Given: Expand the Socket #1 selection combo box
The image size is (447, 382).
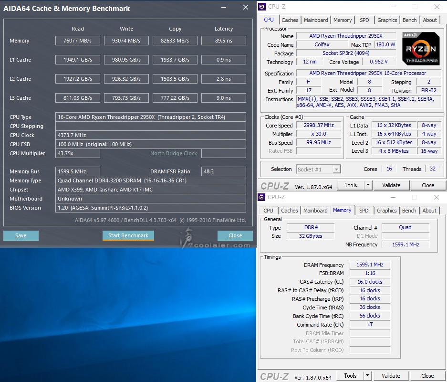Looking at the screenshot, I should pyautogui.click(x=336, y=170).
